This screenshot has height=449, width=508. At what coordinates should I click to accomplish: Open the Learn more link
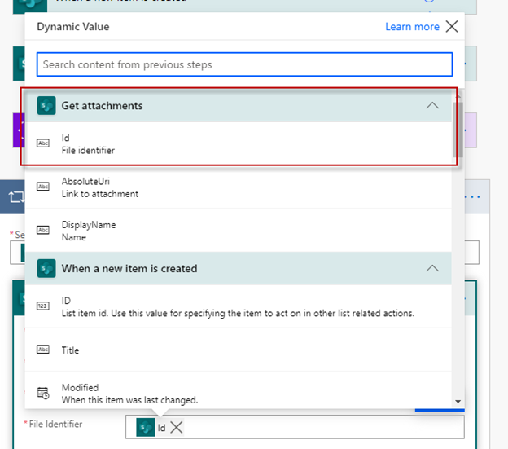click(412, 27)
